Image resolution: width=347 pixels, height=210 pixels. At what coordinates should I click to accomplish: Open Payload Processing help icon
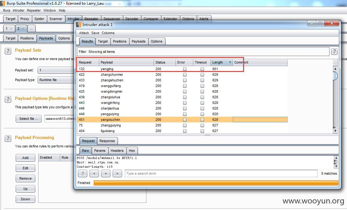coord(8,139)
